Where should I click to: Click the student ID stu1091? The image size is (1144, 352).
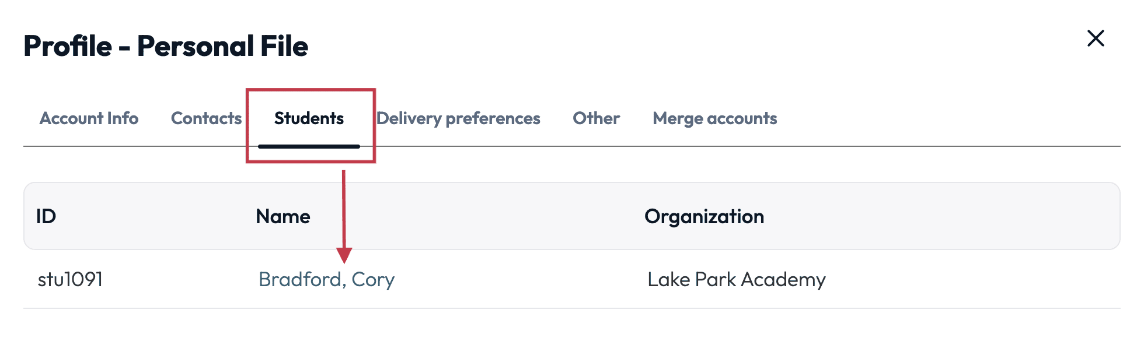click(69, 279)
